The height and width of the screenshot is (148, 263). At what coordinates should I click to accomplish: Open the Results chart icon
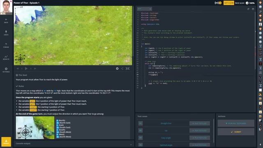[6, 58]
